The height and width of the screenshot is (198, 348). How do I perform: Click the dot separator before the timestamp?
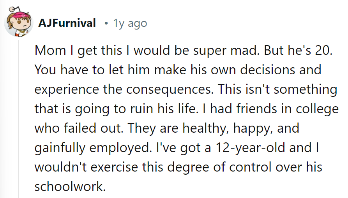105,23
